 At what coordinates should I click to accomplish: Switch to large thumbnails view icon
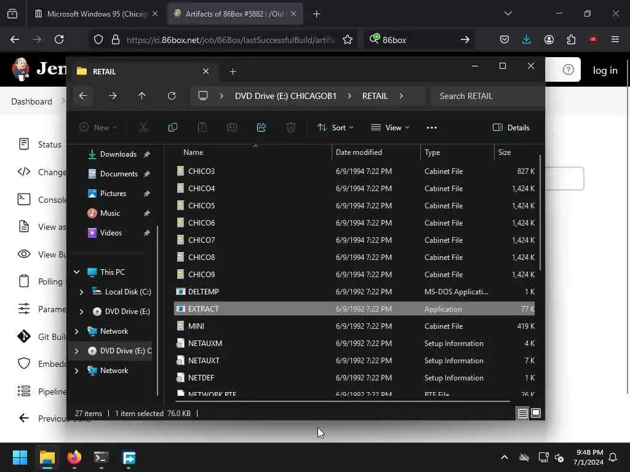(x=536, y=413)
